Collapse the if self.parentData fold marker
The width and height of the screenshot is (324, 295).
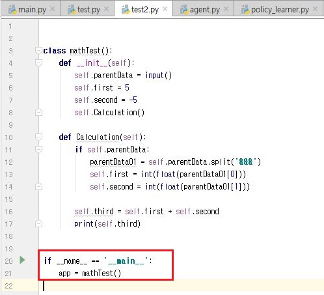[x=38, y=150]
